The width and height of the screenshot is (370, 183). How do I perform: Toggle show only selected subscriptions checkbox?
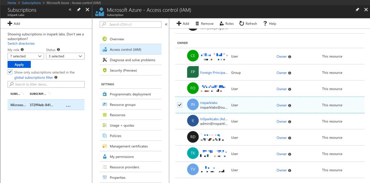tap(10, 72)
